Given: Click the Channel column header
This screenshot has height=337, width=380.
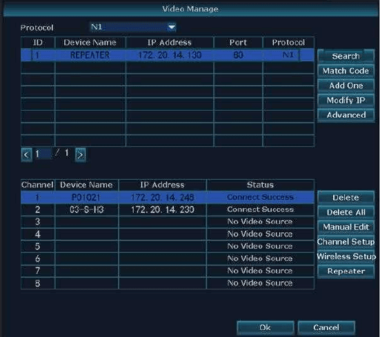Looking at the screenshot, I should (x=37, y=185).
